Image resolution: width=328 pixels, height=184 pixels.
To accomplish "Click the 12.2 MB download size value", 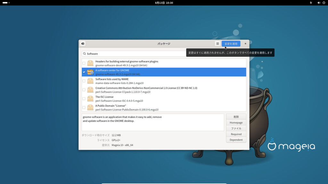I will coord(116,135).
